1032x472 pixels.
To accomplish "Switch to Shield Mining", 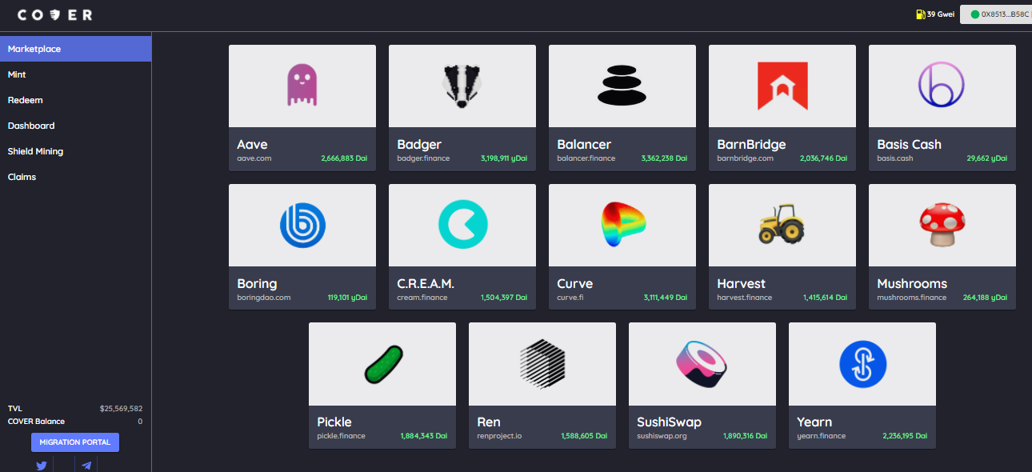I will 75,151.
